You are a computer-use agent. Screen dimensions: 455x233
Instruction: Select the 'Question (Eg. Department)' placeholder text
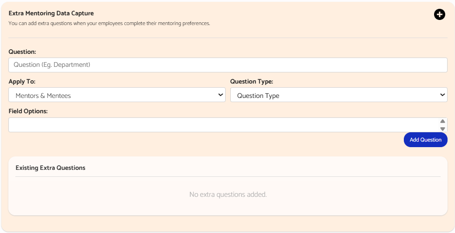click(52, 65)
